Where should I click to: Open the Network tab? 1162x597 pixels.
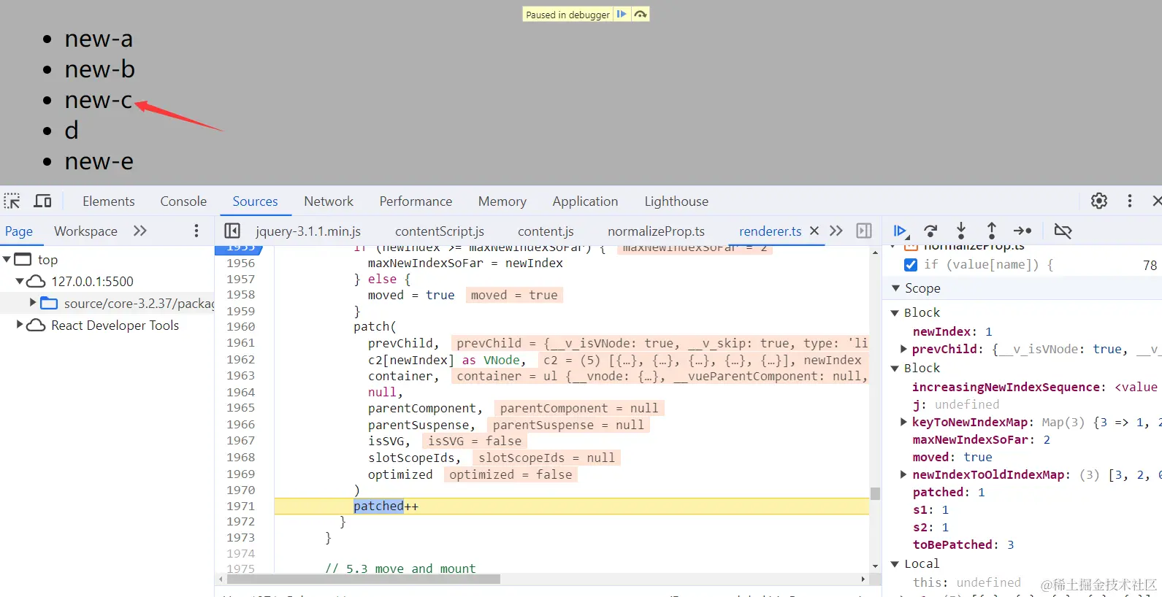tap(329, 201)
